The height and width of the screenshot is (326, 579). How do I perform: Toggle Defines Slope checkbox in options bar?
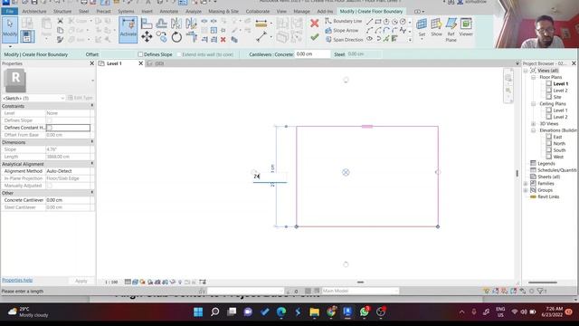[x=140, y=54]
